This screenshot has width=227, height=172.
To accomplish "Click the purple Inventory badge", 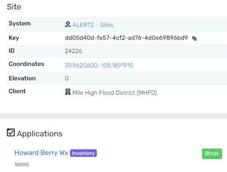I will click(83, 153).
